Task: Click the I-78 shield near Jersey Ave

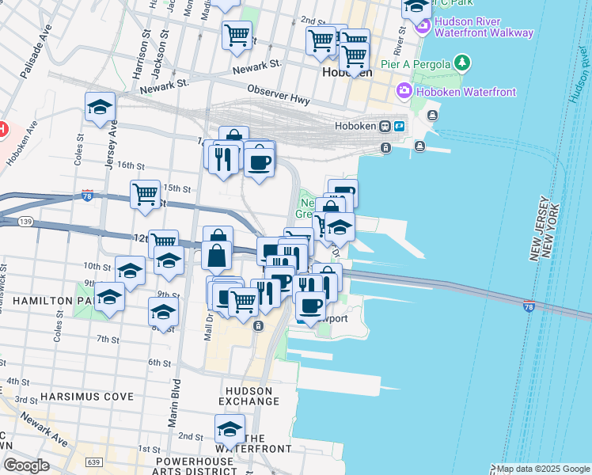Action: (87, 196)
